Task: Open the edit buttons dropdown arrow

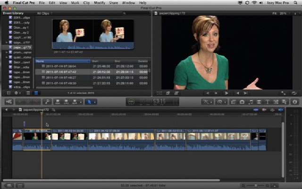Action: point(81,102)
